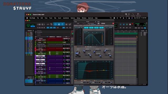Select the Zoomer (magnifier) tool

coord(51,24)
